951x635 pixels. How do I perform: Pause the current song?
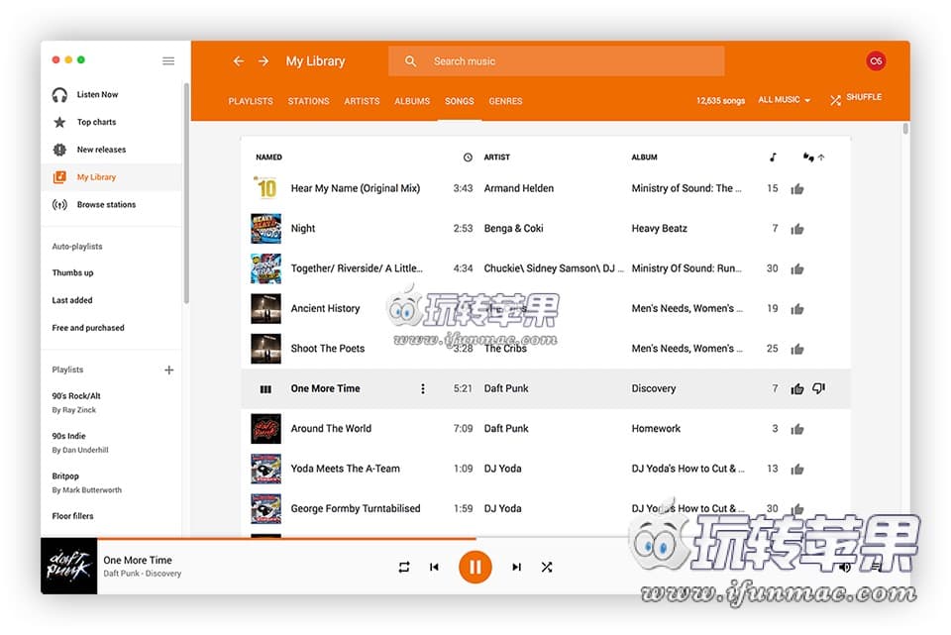click(475, 567)
